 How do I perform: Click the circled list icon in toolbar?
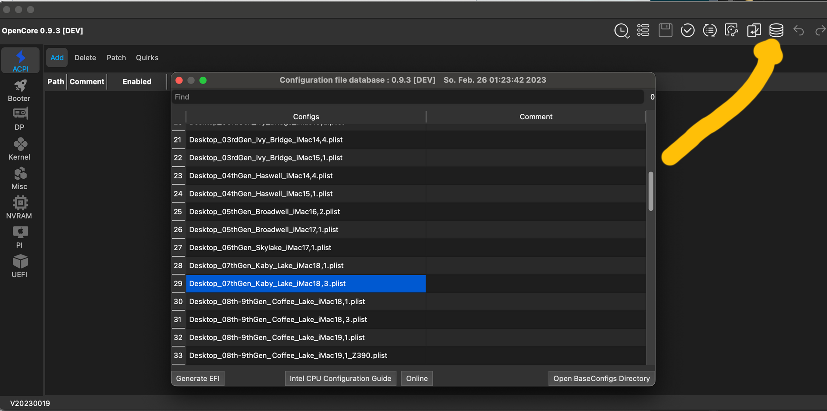click(x=710, y=31)
